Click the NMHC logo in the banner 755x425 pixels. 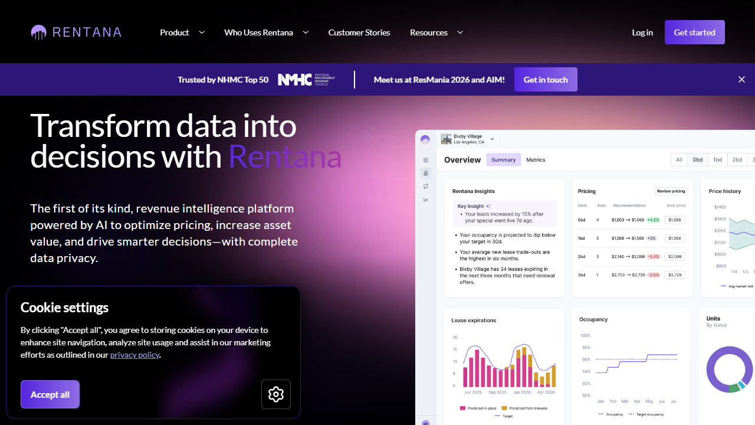click(306, 80)
